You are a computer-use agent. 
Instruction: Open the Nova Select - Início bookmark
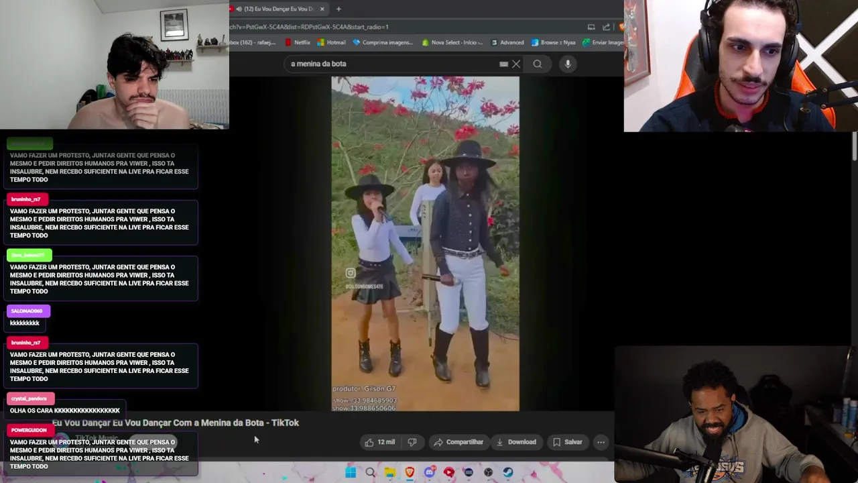point(452,42)
